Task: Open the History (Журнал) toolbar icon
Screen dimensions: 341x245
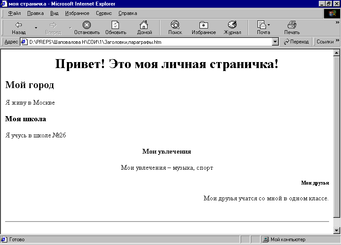Action: tap(232, 25)
